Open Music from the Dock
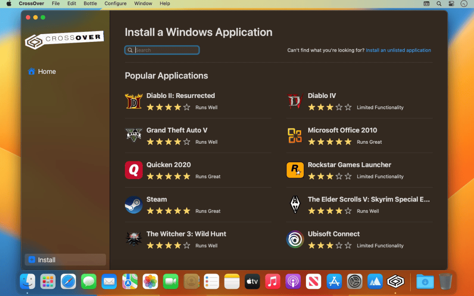 pos(273,281)
